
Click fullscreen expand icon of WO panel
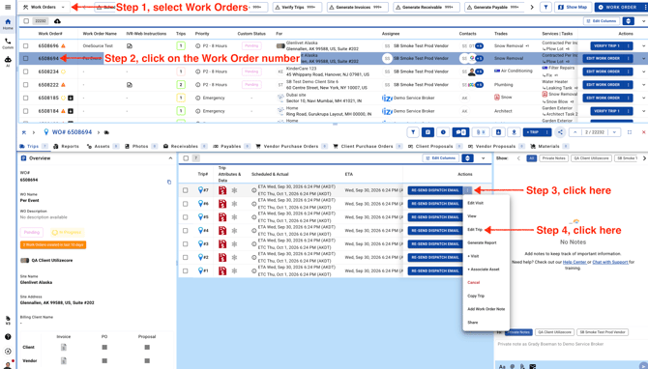pyautogui.click(x=630, y=132)
